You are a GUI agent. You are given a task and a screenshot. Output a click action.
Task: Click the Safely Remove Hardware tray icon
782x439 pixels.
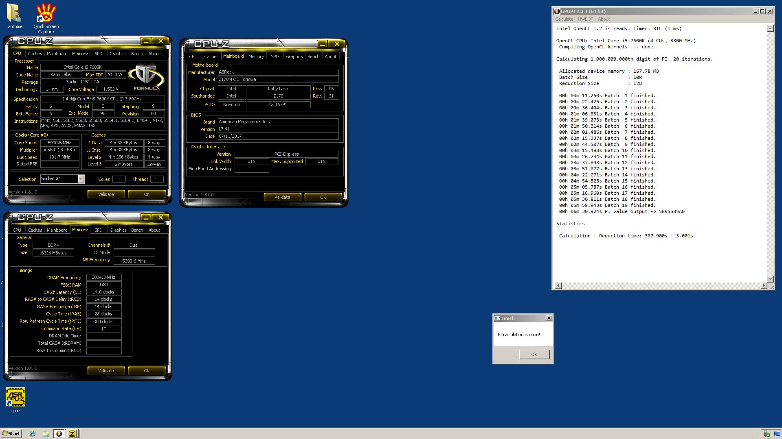pyautogui.click(x=767, y=434)
